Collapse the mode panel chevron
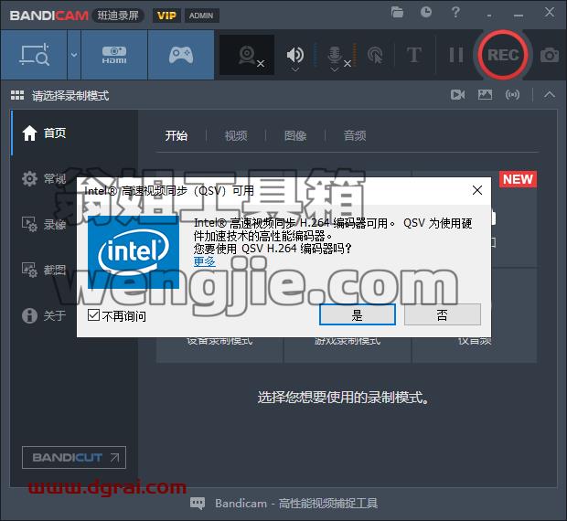Viewport: 567px width, 521px height. coord(550,95)
